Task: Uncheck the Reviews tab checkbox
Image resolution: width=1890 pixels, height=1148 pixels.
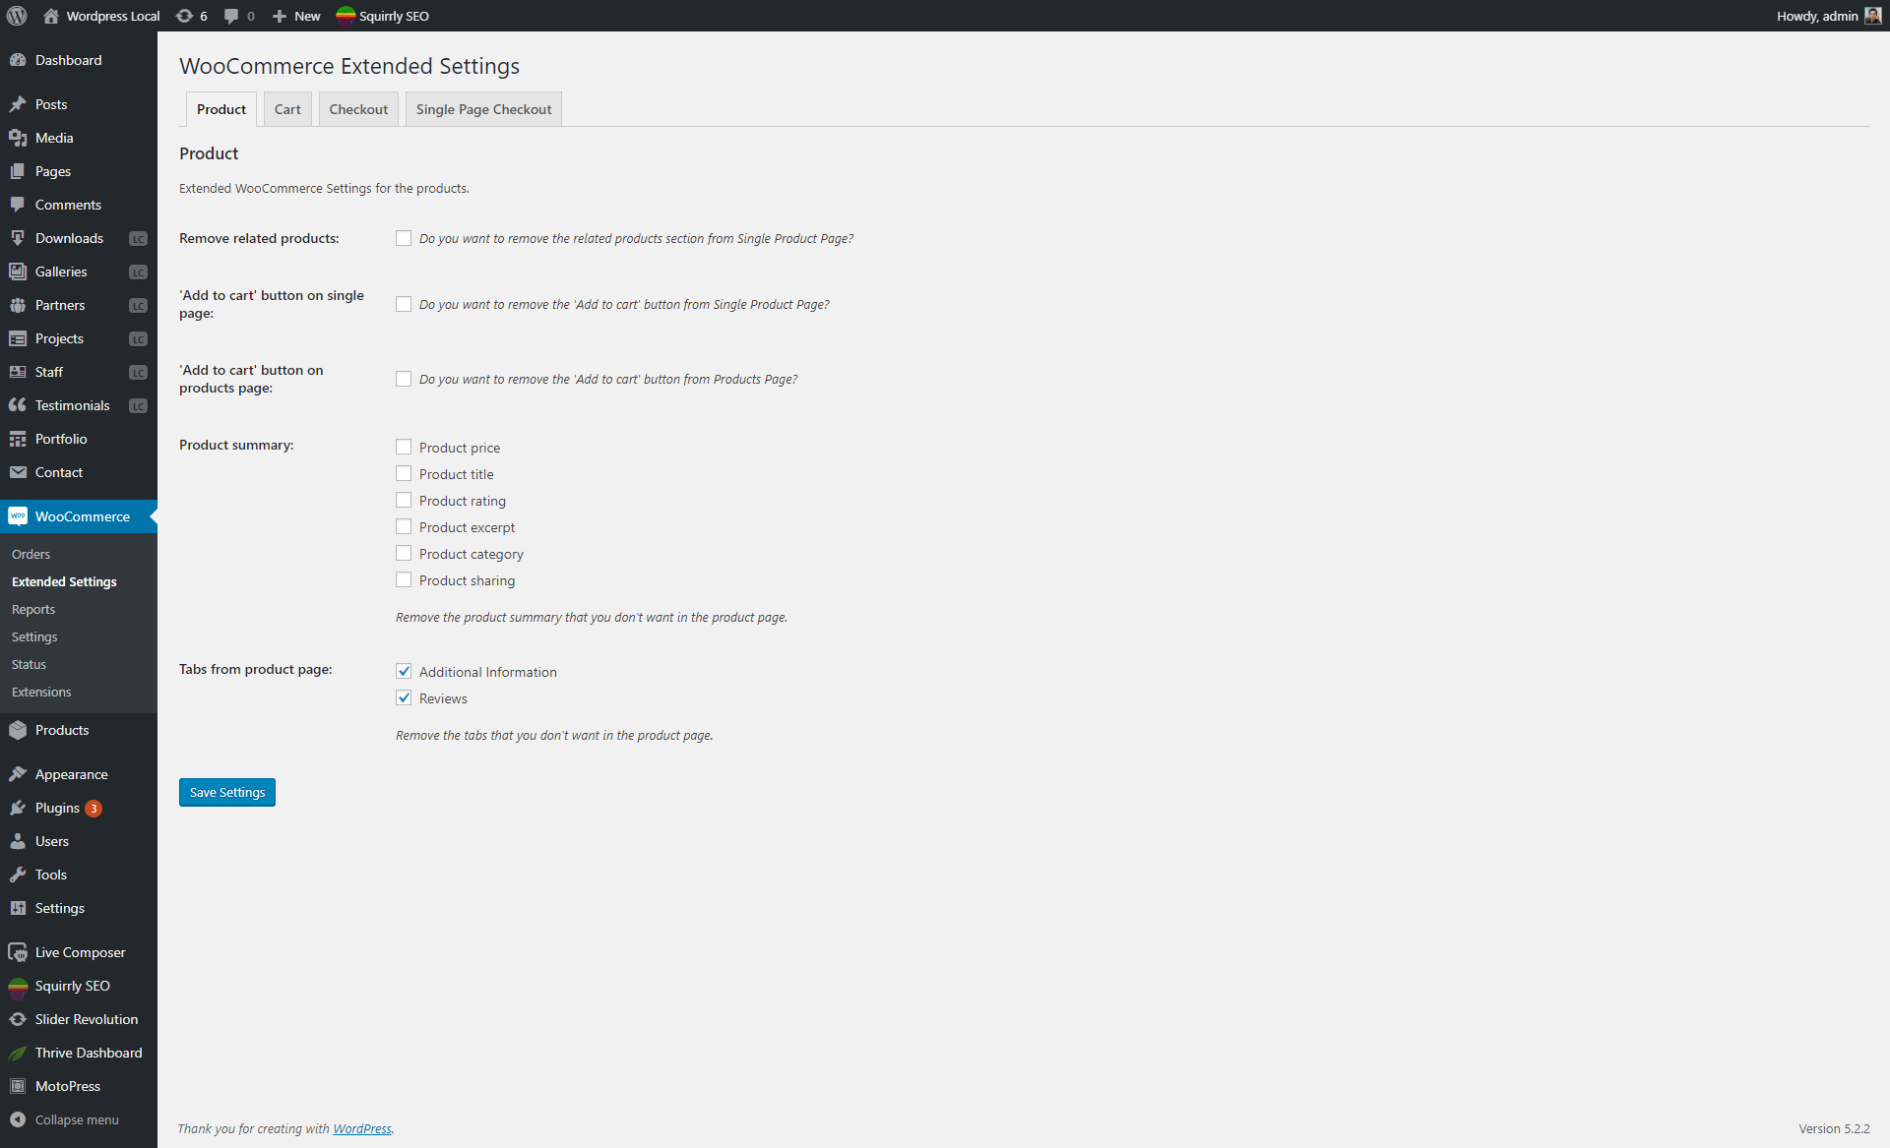Action: (404, 697)
